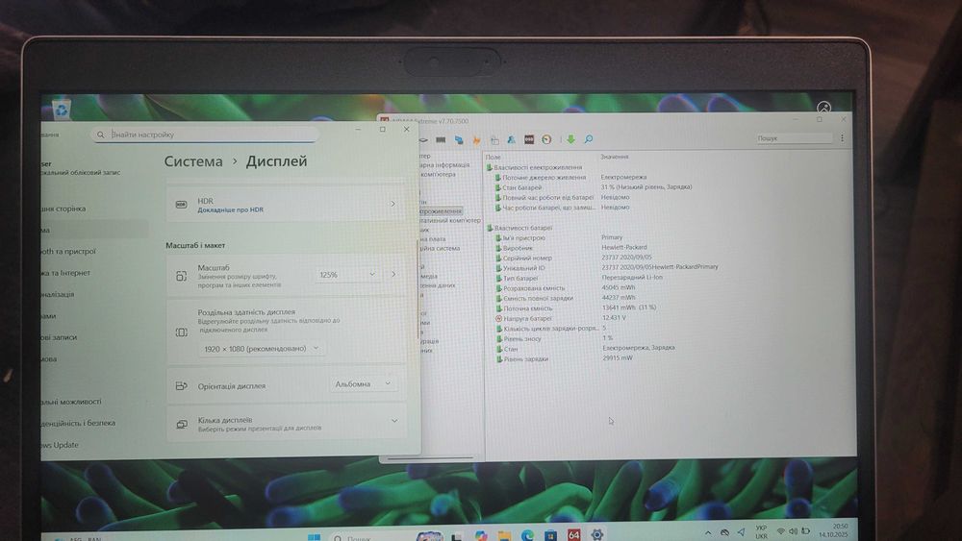Select the Стан батарей row
The height and width of the screenshot is (541, 962).
[x=519, y=187]
